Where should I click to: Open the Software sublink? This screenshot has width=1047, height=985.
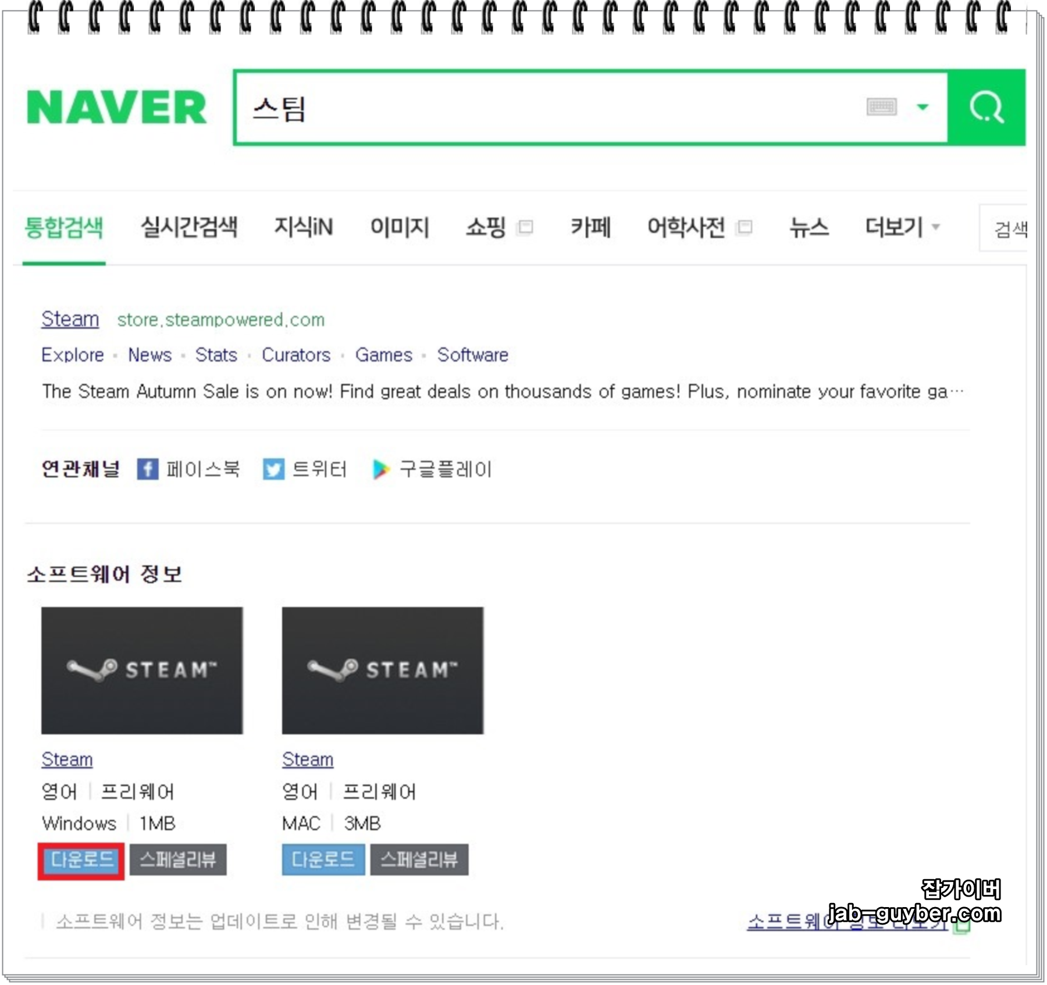[473, 355]
